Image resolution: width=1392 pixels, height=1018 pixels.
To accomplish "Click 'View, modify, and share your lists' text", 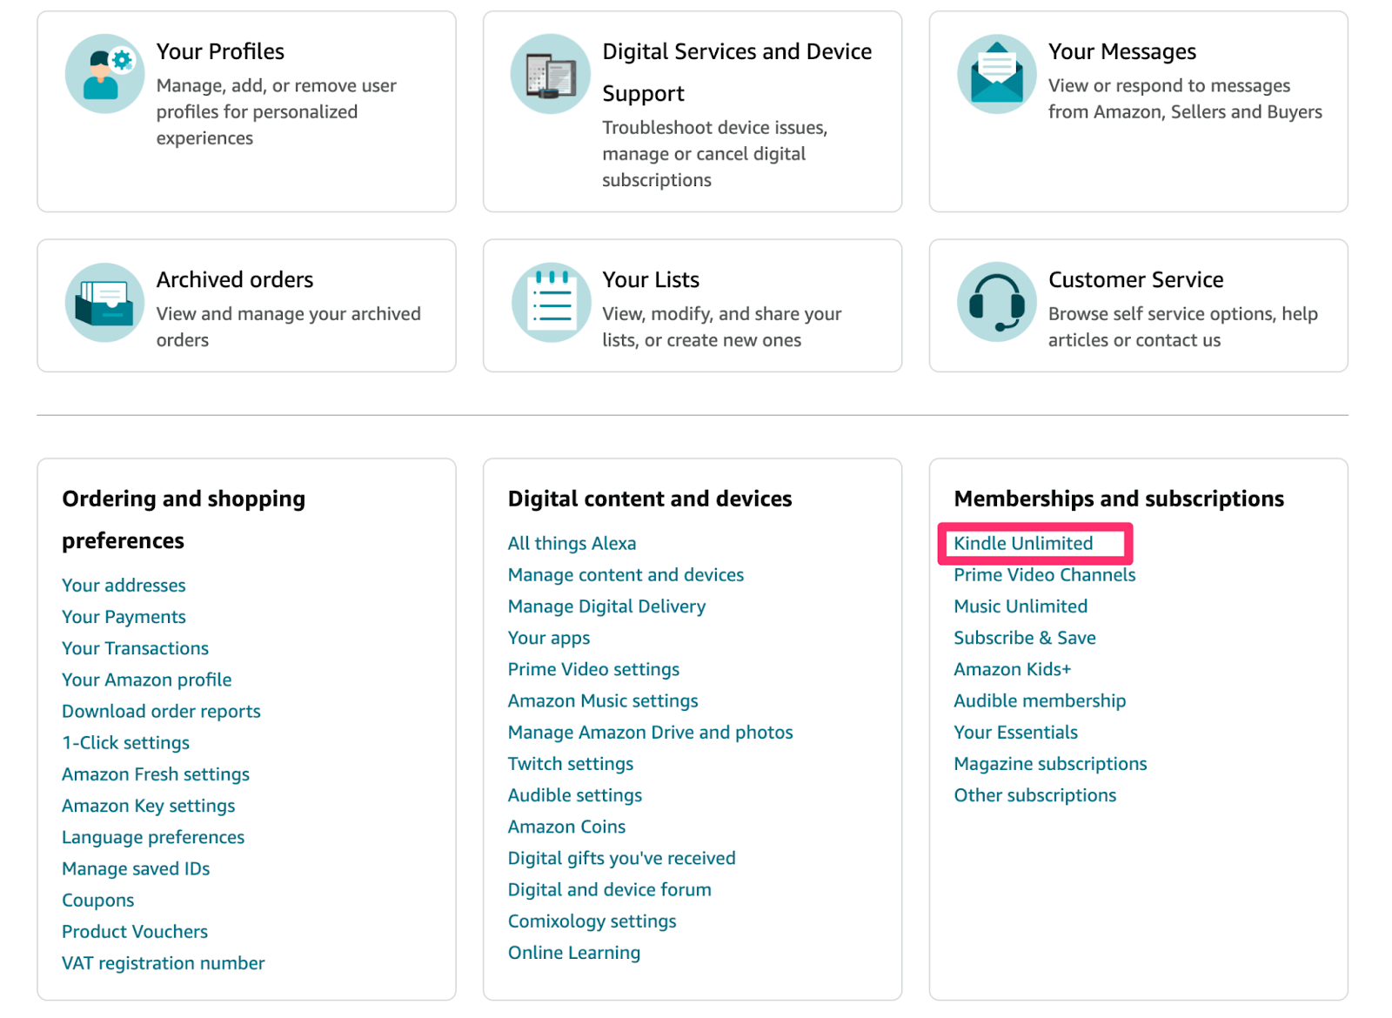I will pyautogui.click(x=721, y=326).
